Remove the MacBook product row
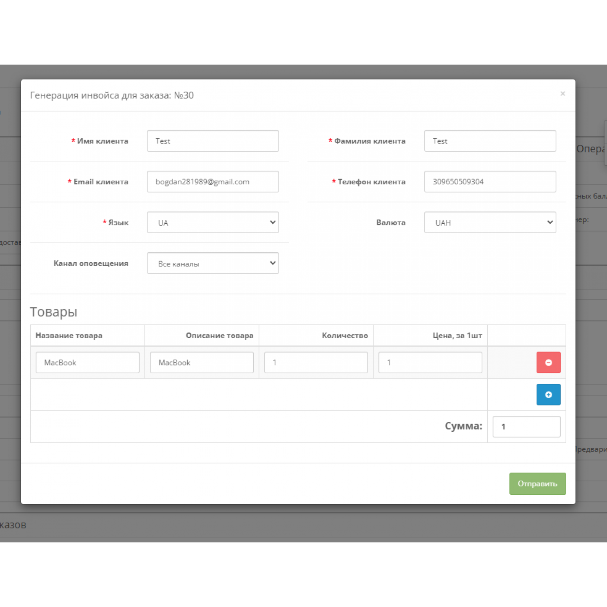Viewport: 607px width, 607px height. [548, 362]
